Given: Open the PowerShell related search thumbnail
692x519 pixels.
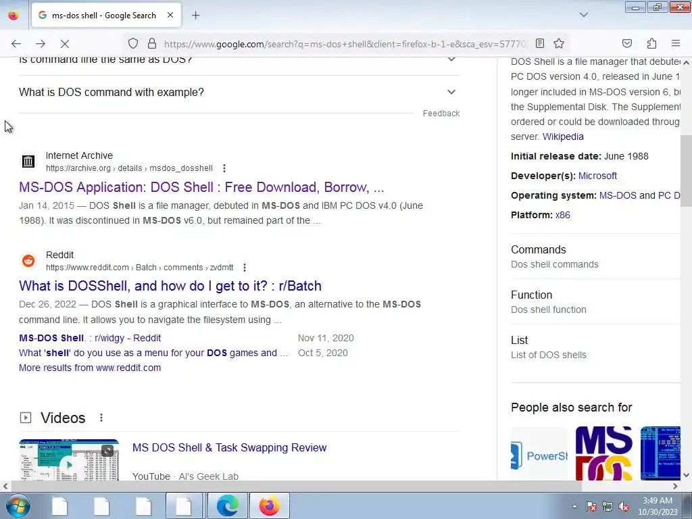Looking at the screenshot, I should [x=539, y=453].
